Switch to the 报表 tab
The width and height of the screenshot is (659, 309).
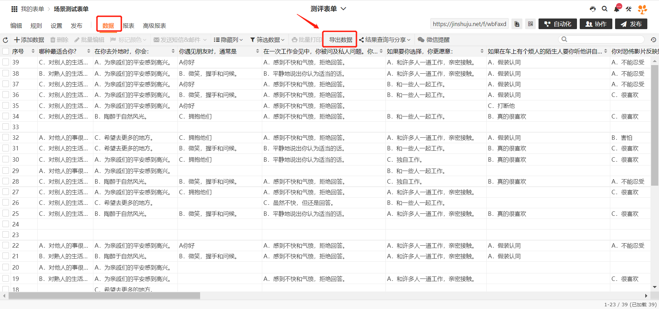click(x=128, y=26)
